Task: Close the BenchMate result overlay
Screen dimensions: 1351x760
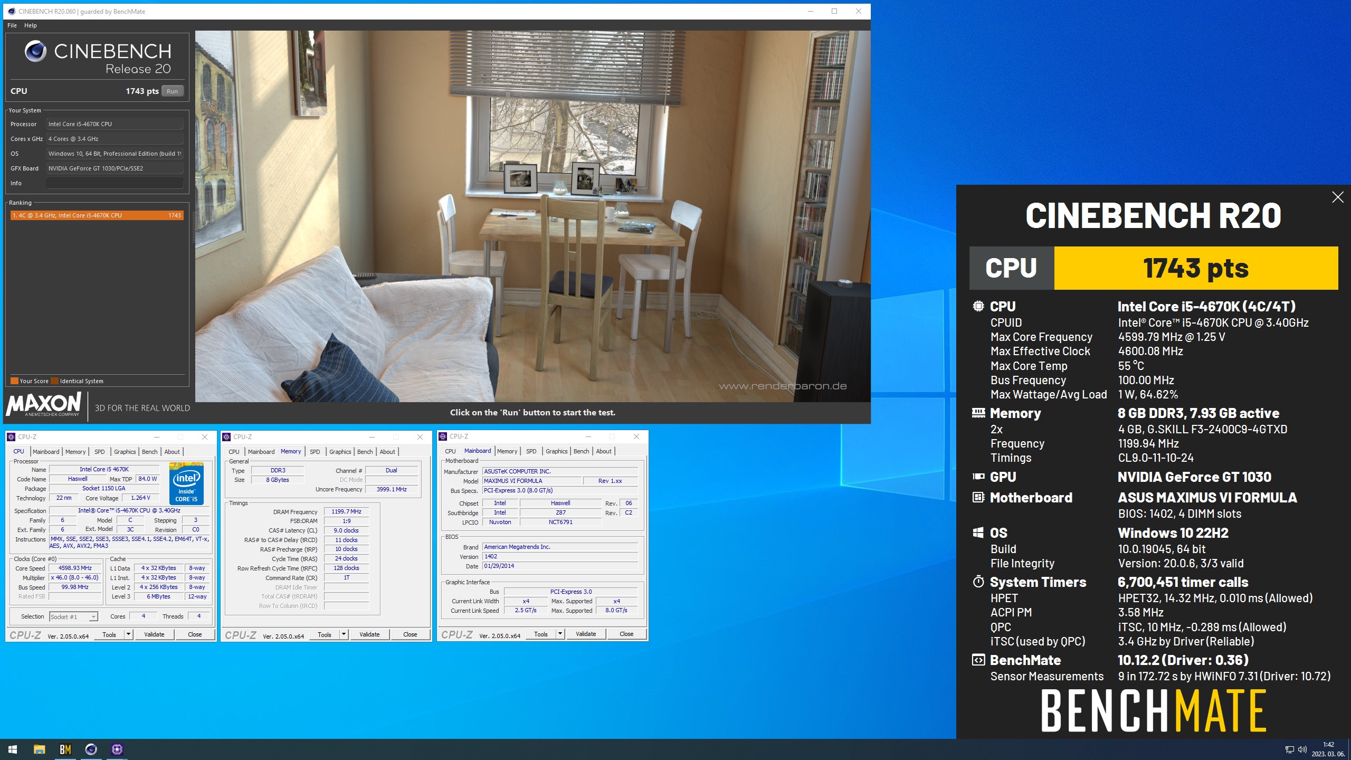Action: point(1338,197)
